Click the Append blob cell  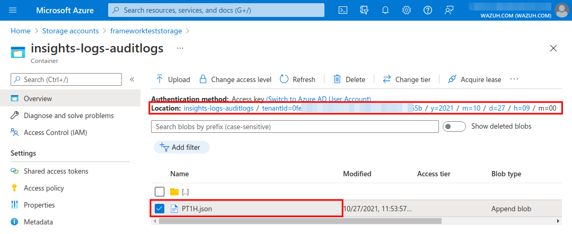[x=511, y=209]
